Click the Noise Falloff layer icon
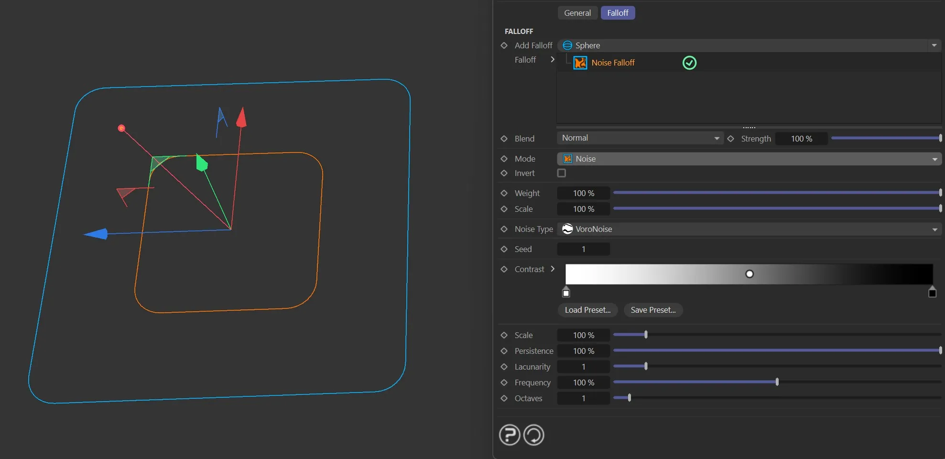Screen dimensions: 945x459 (580, 63)
